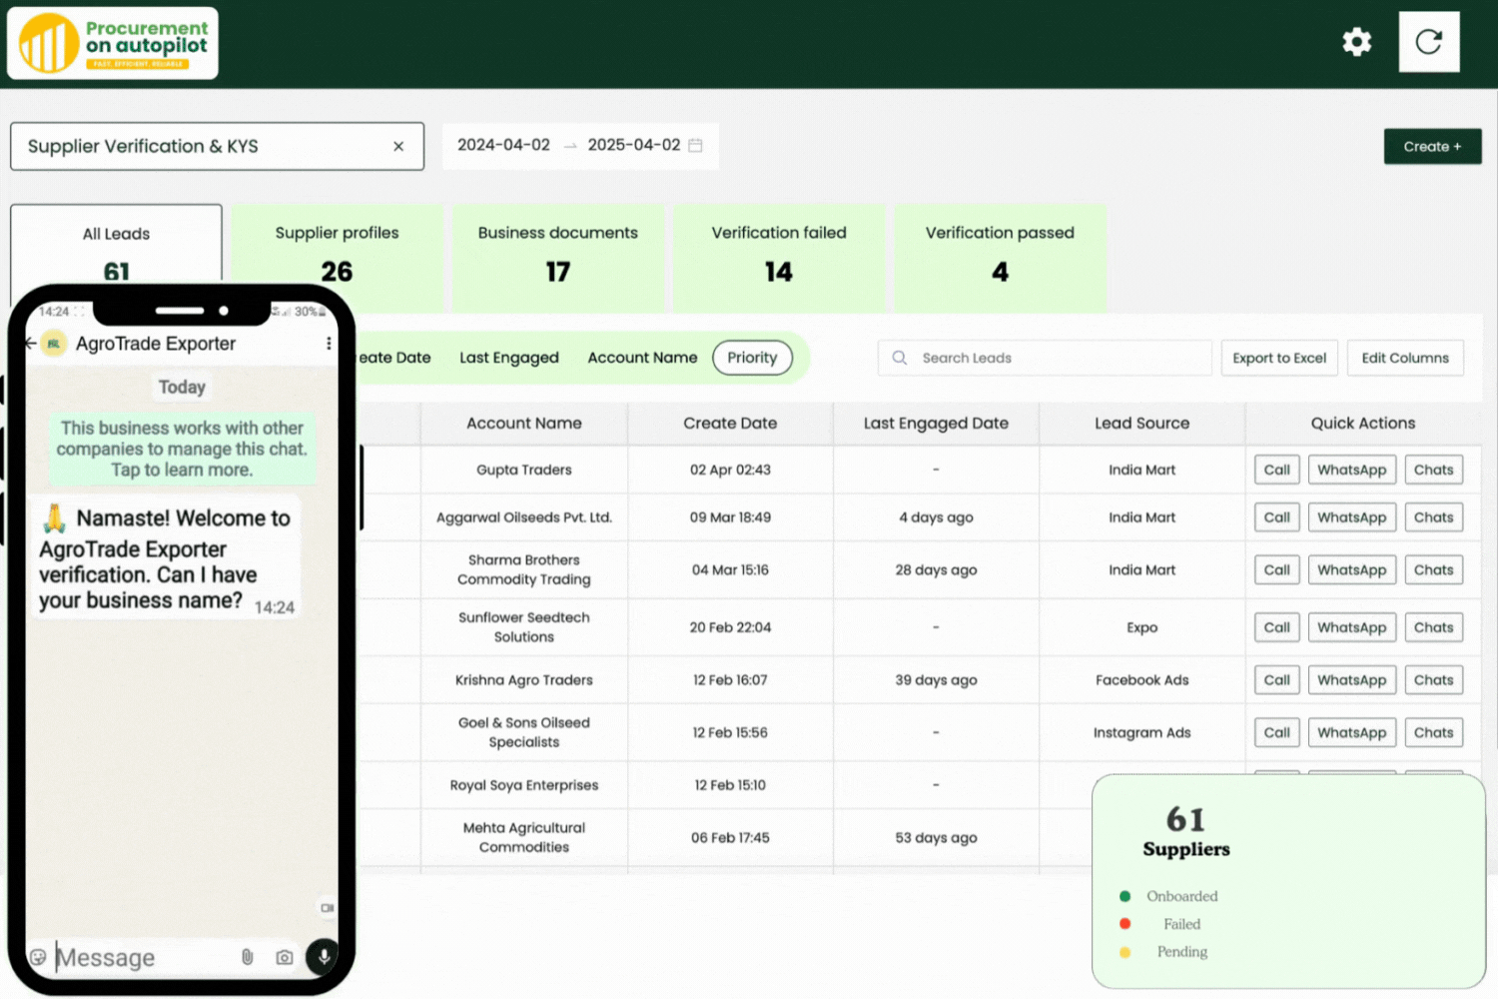Click the refresh icon in header
The image size is (1498, 999).
(x=1428, y=42)
